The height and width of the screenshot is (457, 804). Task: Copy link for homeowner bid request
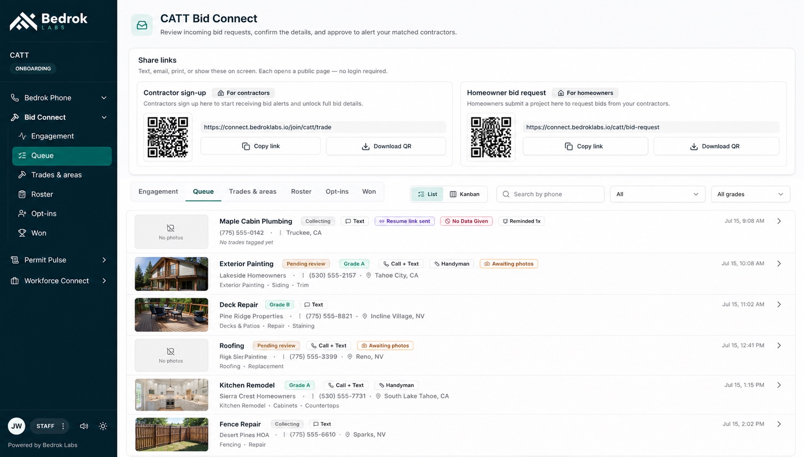click(585, 146)
